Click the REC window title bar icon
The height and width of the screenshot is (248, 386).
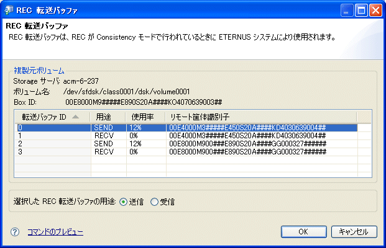[9, 11]
